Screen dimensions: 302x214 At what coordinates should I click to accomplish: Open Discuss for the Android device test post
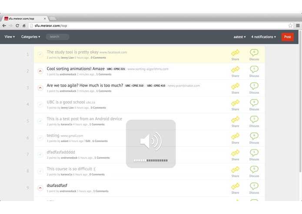point(254,119)
